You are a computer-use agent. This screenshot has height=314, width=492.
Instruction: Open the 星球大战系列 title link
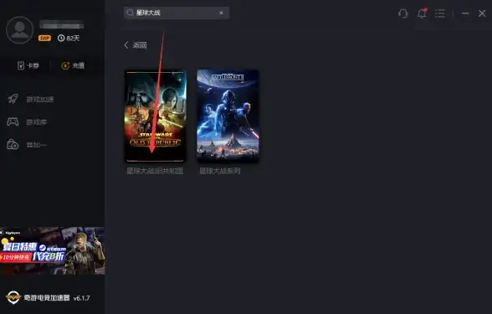coord(220,171)
